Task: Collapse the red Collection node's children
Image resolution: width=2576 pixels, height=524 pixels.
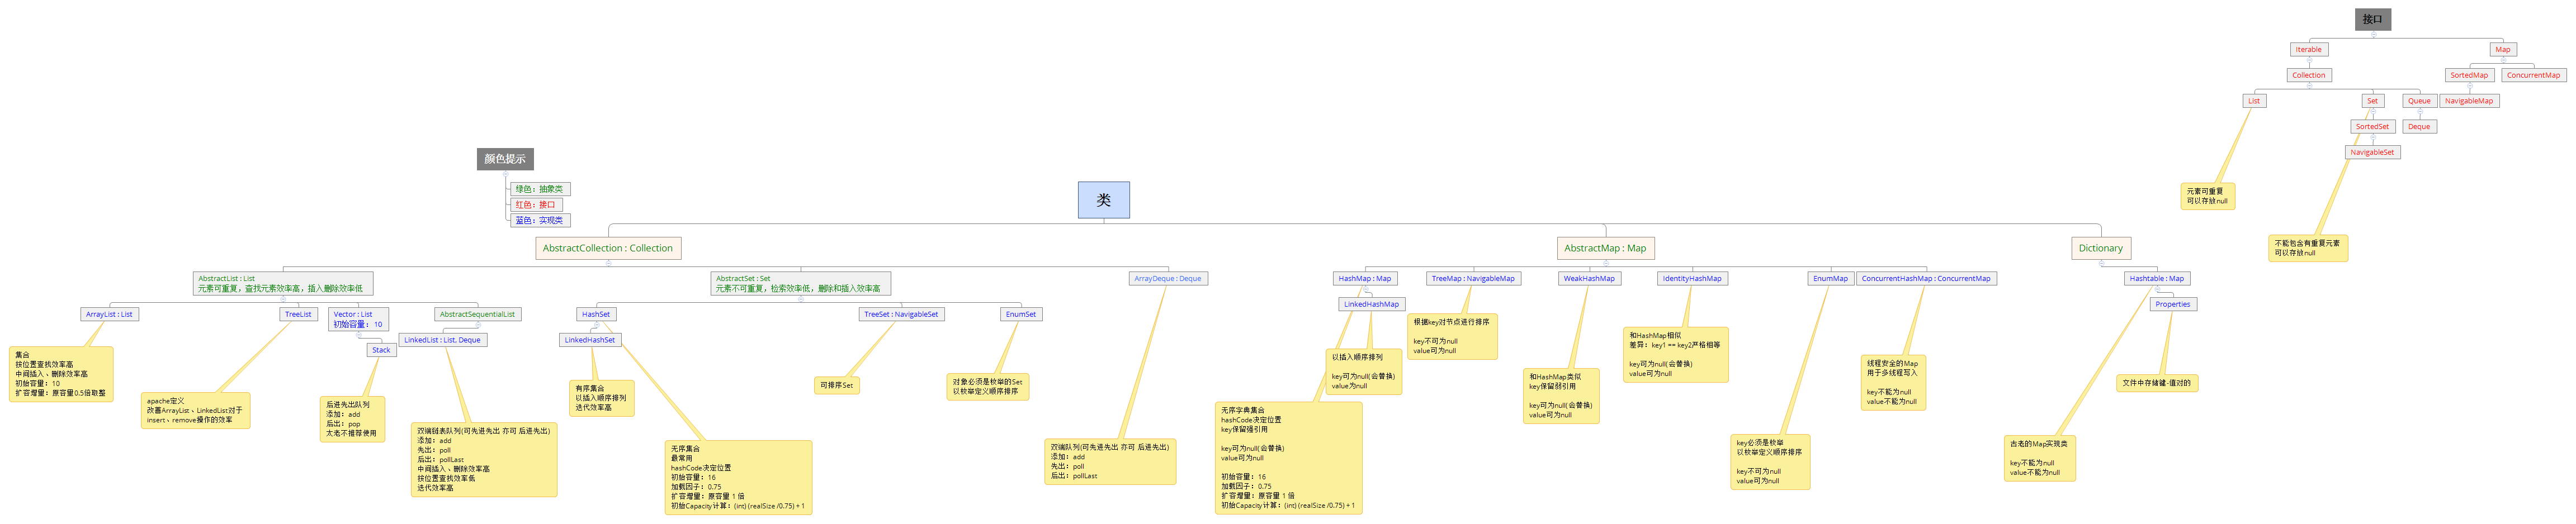Action: point(2309,86)
